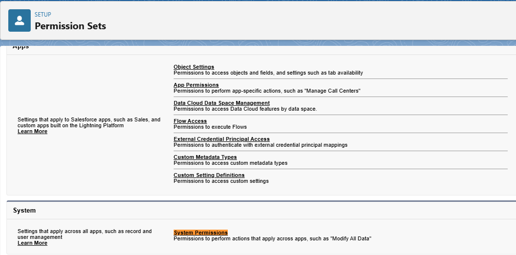Open App Permissions link
516x255 pixels.
point(196,85)
